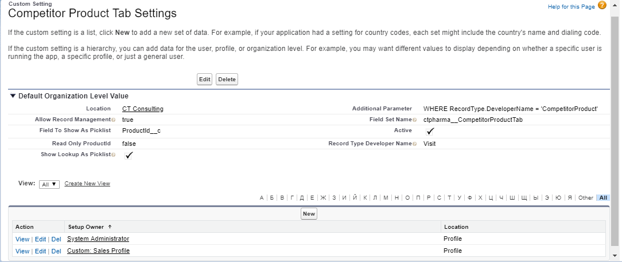Open the CT Consulting location link
The image size is (622, 262).
pos(142,109)
